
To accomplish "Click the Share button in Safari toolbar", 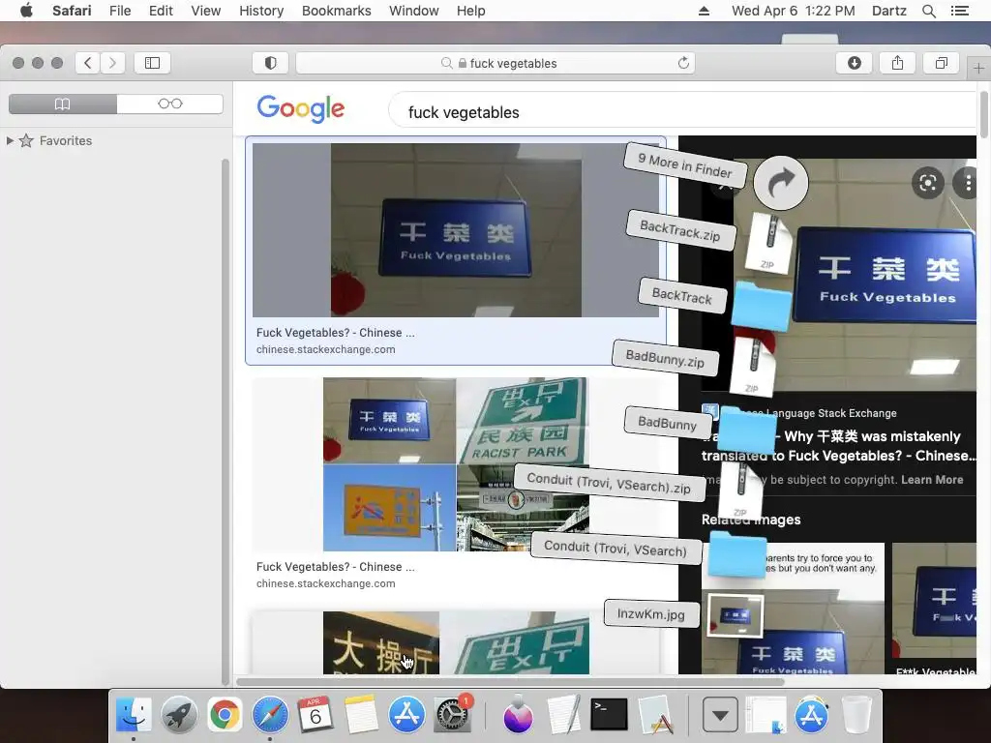I will point(897,63).
